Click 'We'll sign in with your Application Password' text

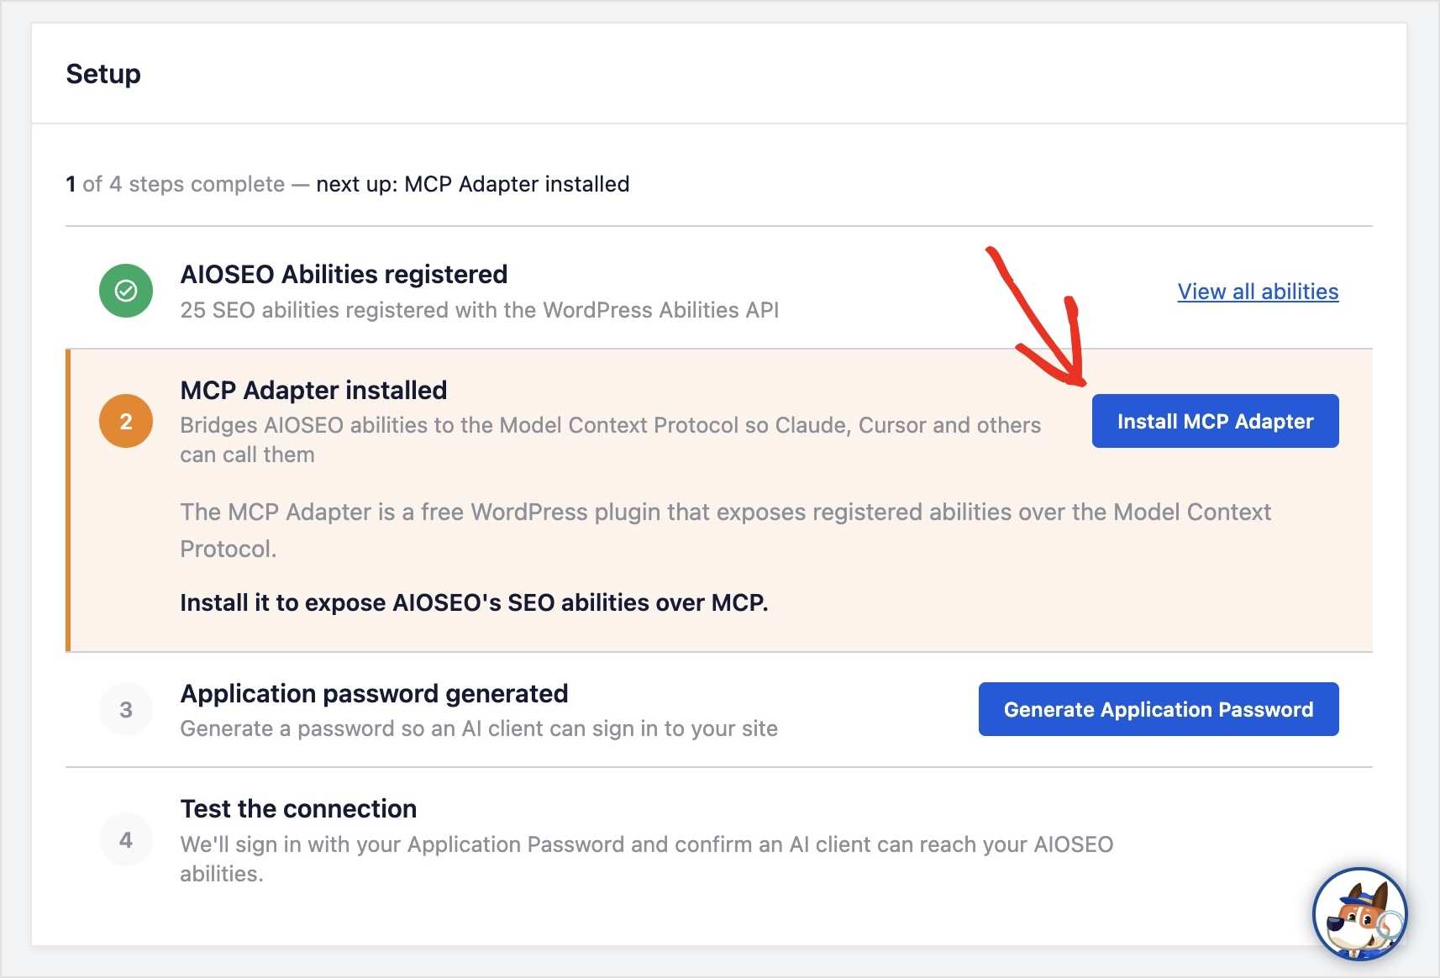click(647, 859)
